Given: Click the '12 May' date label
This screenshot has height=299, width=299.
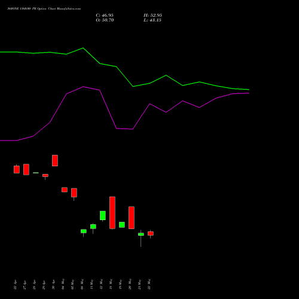Looking at the screenshot, I should (x=102, y=284).
